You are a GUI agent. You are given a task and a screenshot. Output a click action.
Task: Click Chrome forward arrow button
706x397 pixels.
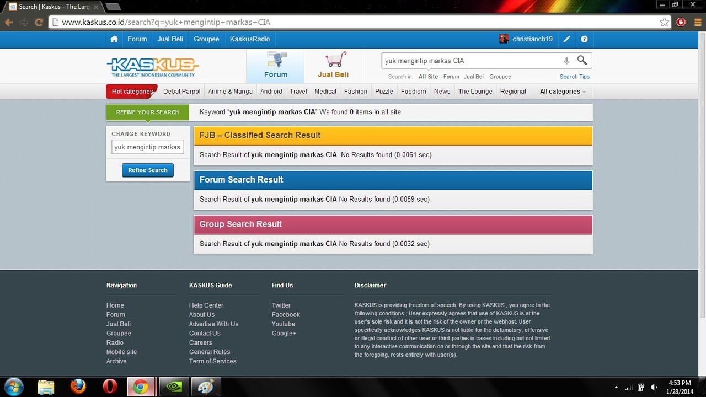24,22
